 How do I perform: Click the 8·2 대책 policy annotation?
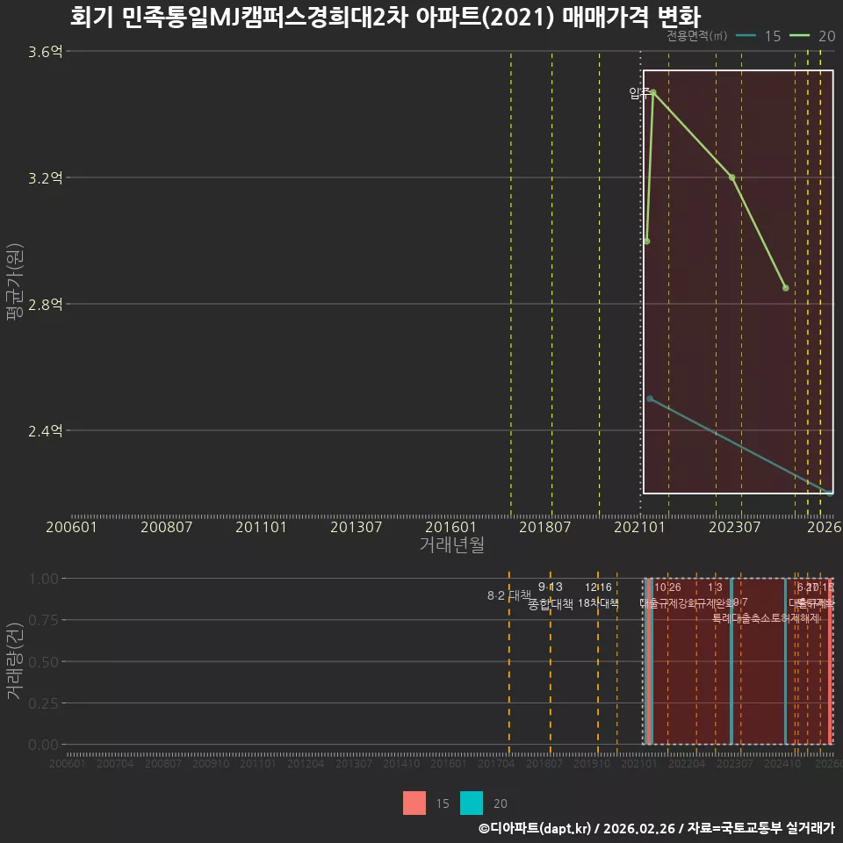[508, 595]
